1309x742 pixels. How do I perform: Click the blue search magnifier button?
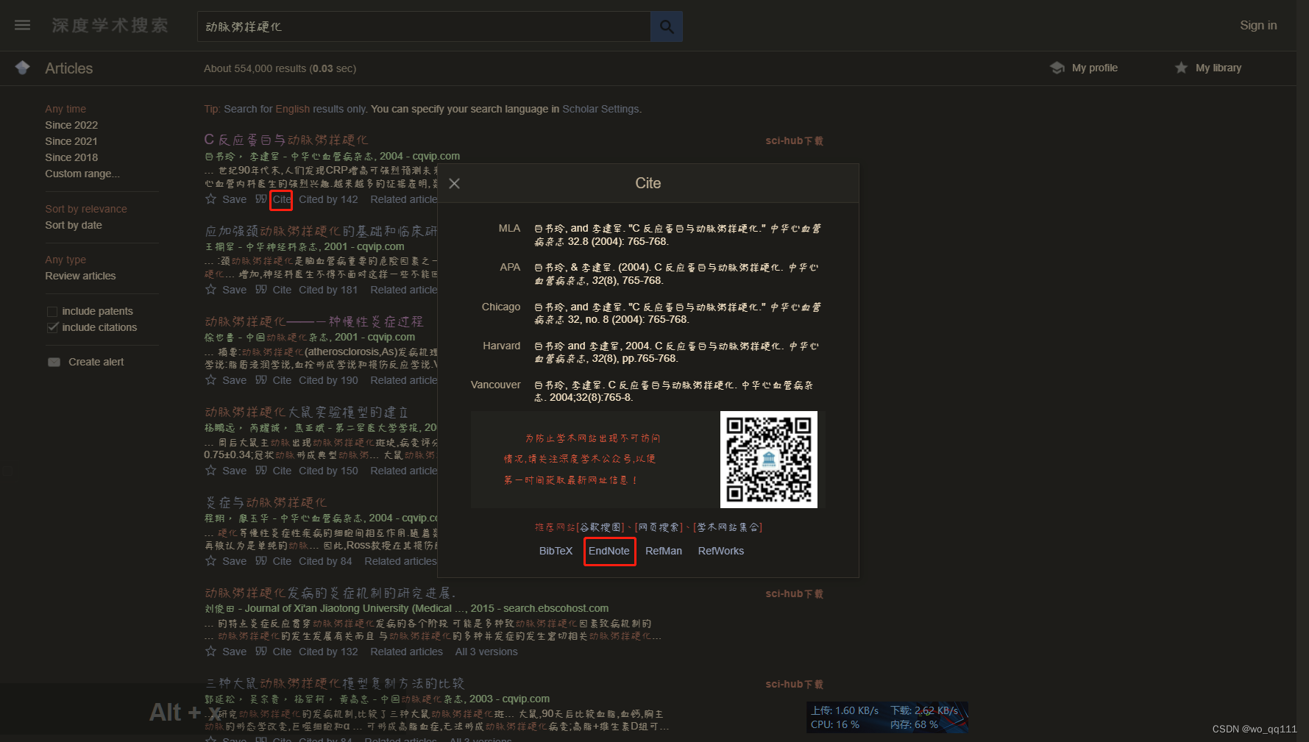(x=667, y=26)
